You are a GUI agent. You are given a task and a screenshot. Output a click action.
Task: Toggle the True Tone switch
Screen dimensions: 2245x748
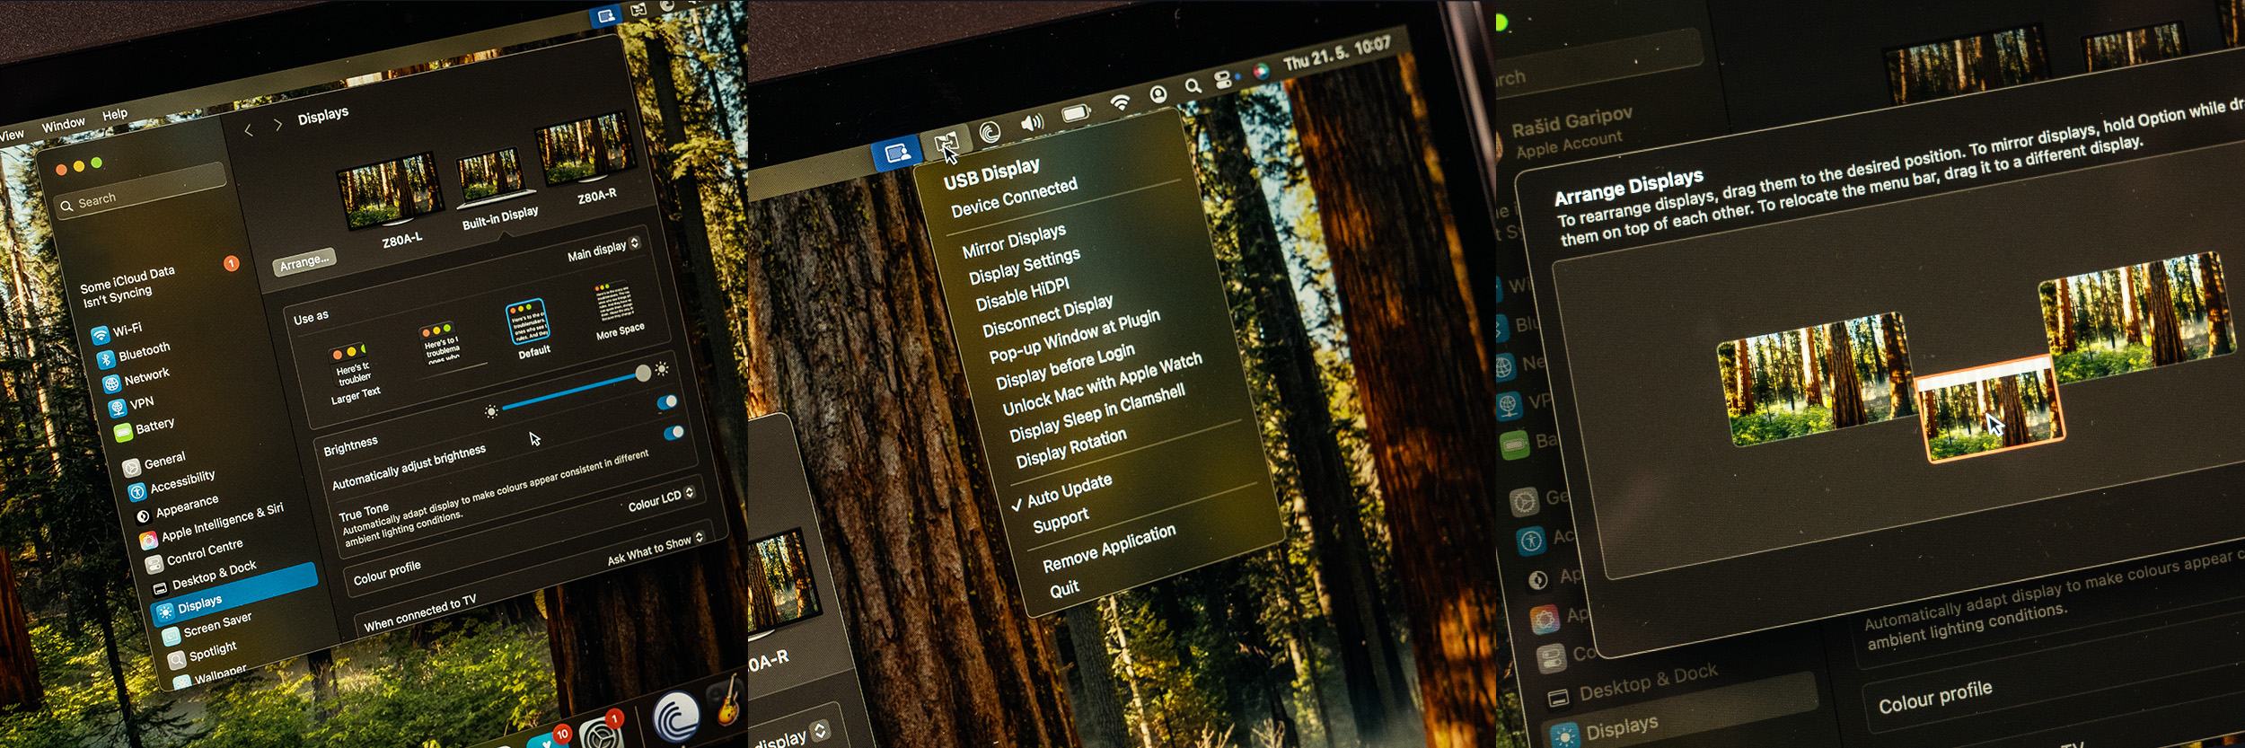[673, 433]
